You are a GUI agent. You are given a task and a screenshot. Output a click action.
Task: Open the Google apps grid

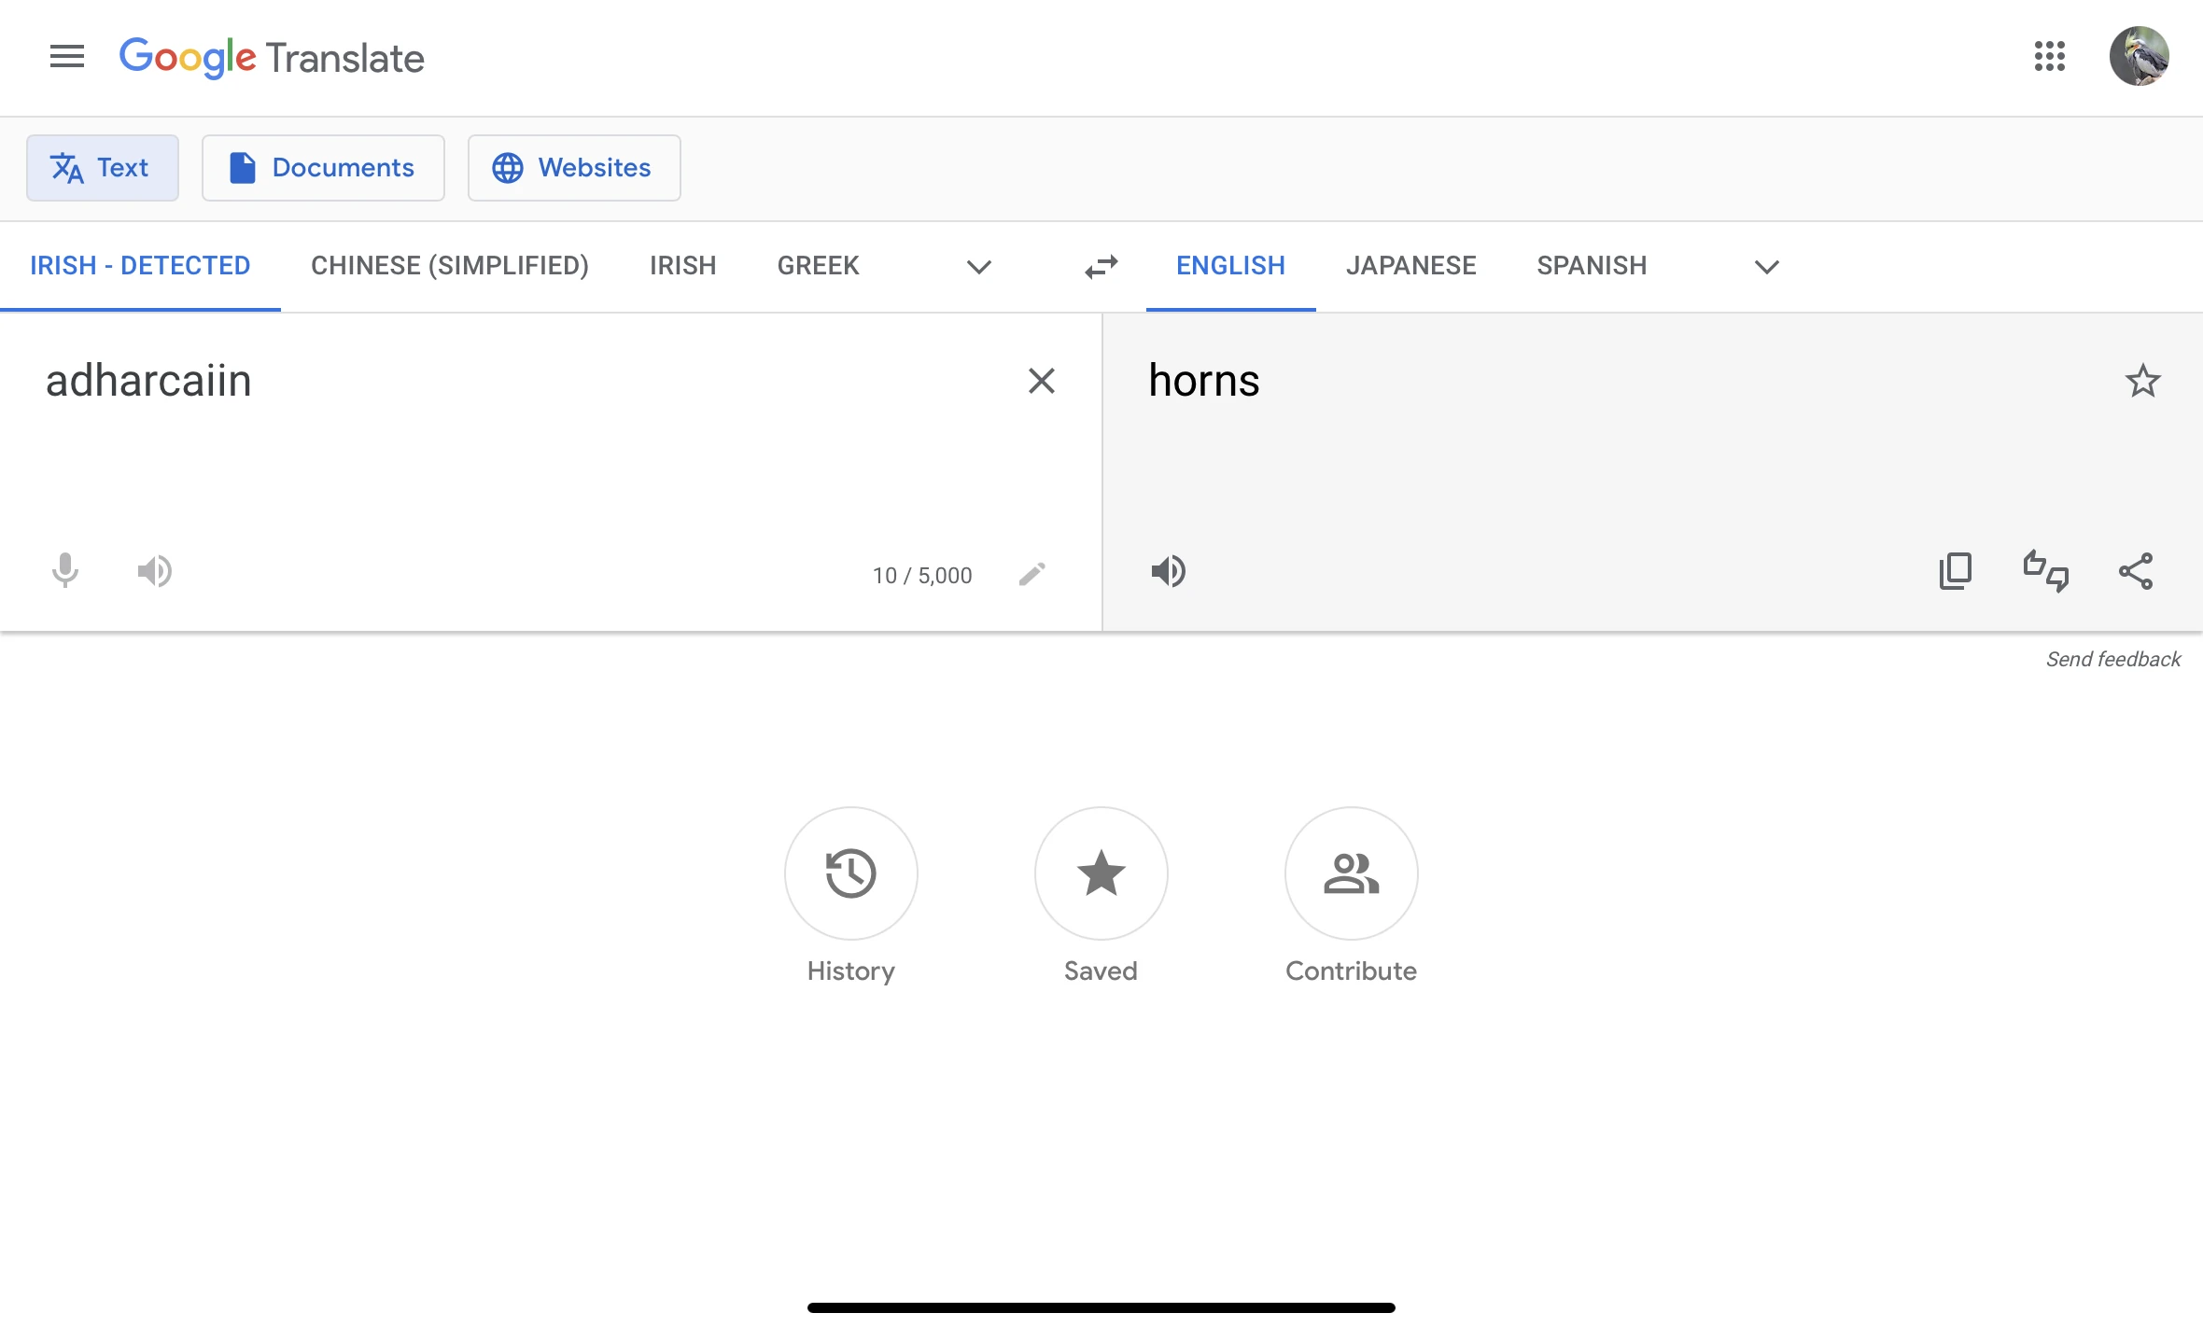(x=2050, y=57)
